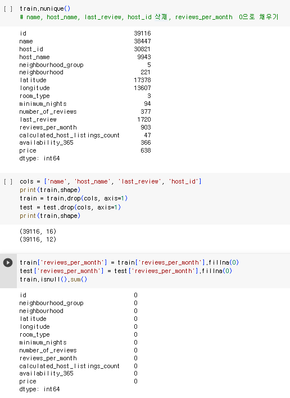Click the neighbourhood count 221

click(146, 73)
